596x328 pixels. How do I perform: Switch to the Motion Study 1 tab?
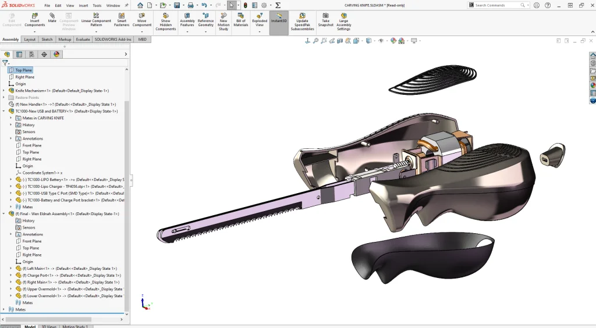pyautogui.click(x=75, y=326)
